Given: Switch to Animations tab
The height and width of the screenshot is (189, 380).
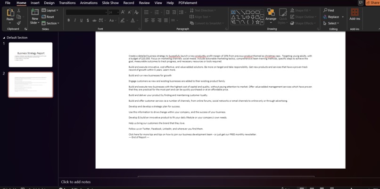Looking at the screenshot, I should [89, 3].
